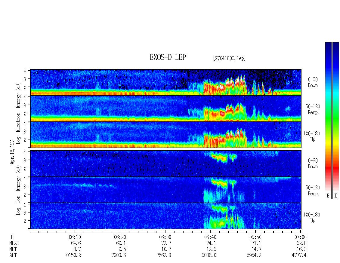Click ALT value 5954.2
Screen dimensions: 340x263
tap(254, 255)
